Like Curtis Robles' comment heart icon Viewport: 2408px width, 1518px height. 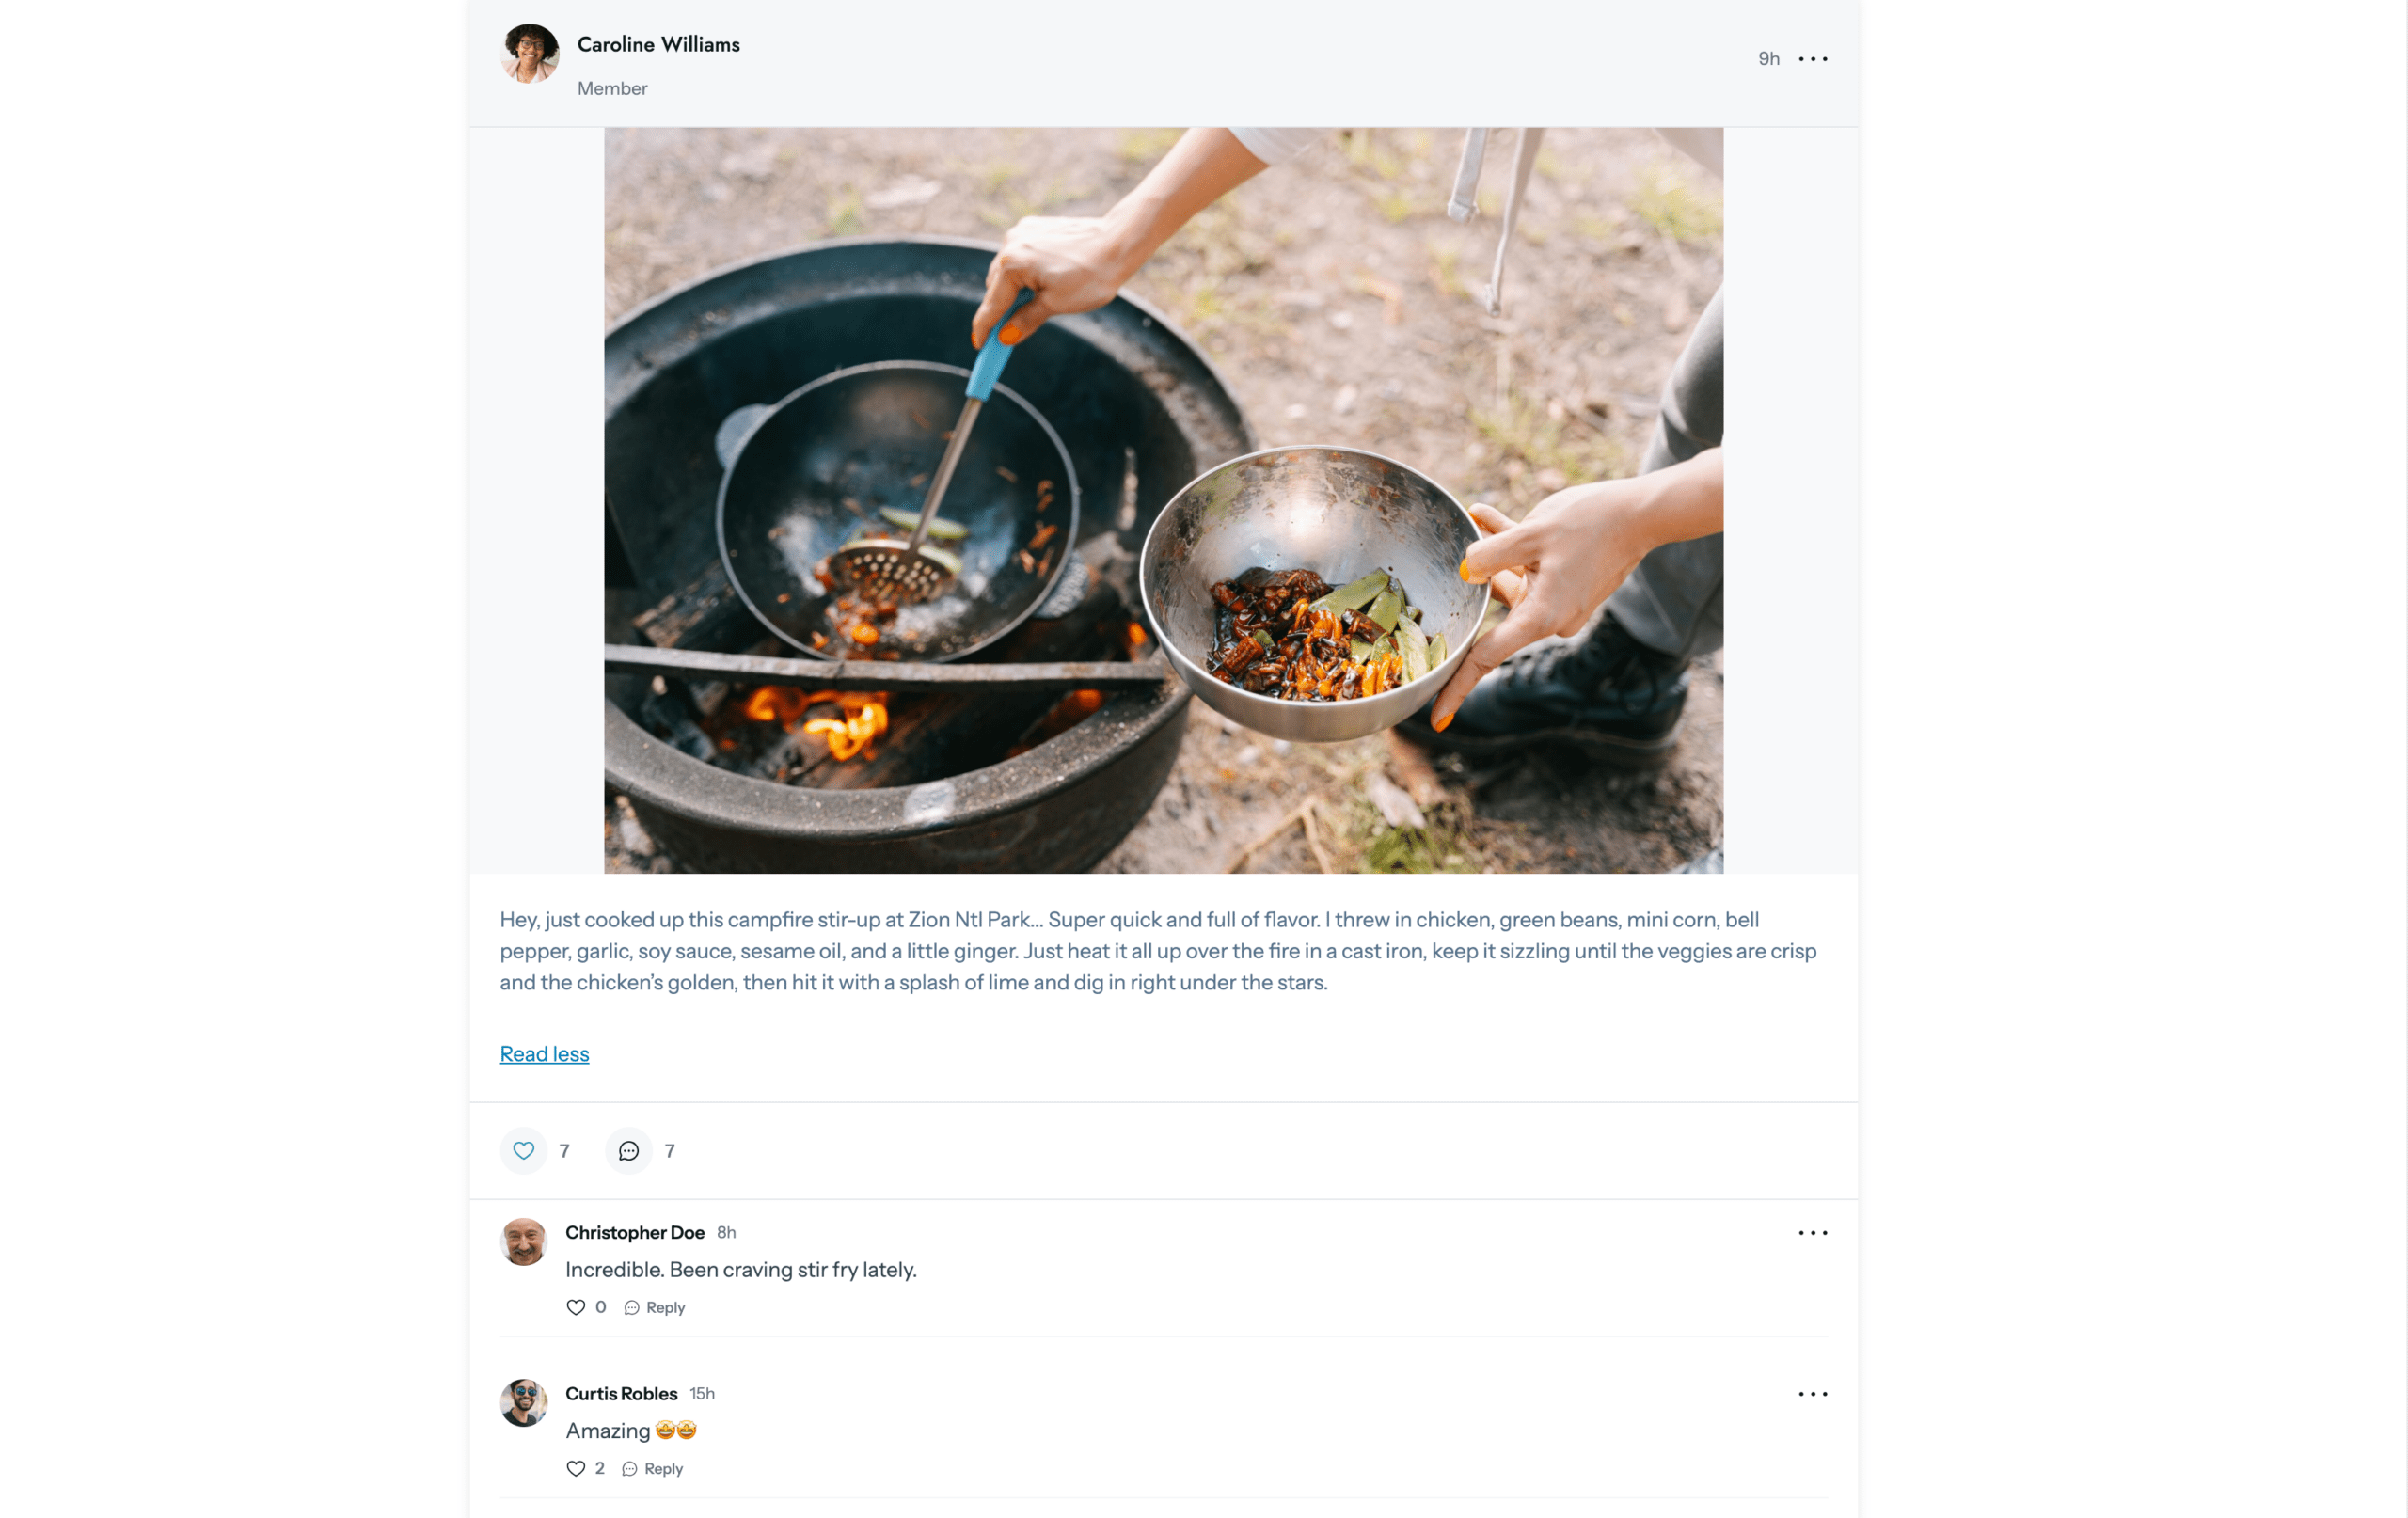576,1468
